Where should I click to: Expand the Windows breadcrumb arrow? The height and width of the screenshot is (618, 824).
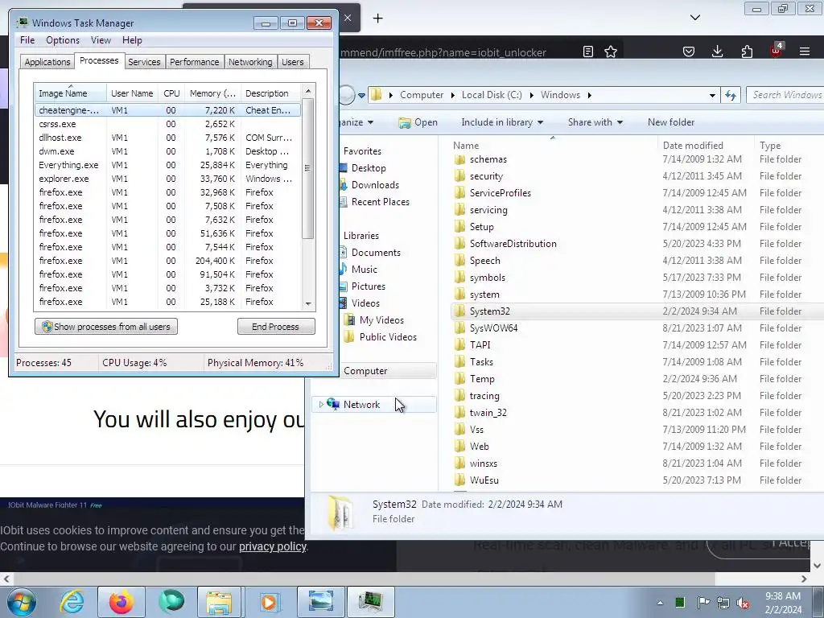589,95
